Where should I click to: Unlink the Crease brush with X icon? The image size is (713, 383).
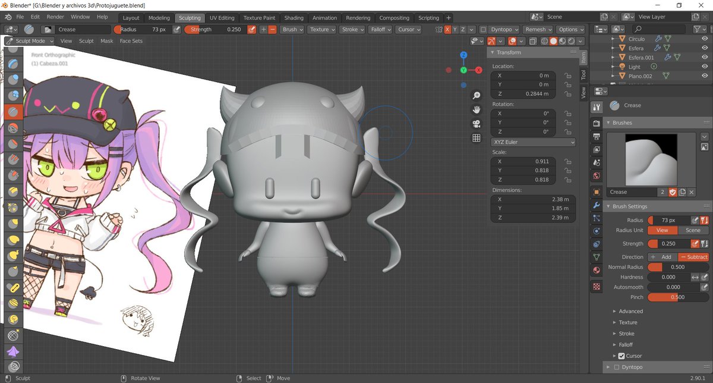click(692, 192)
